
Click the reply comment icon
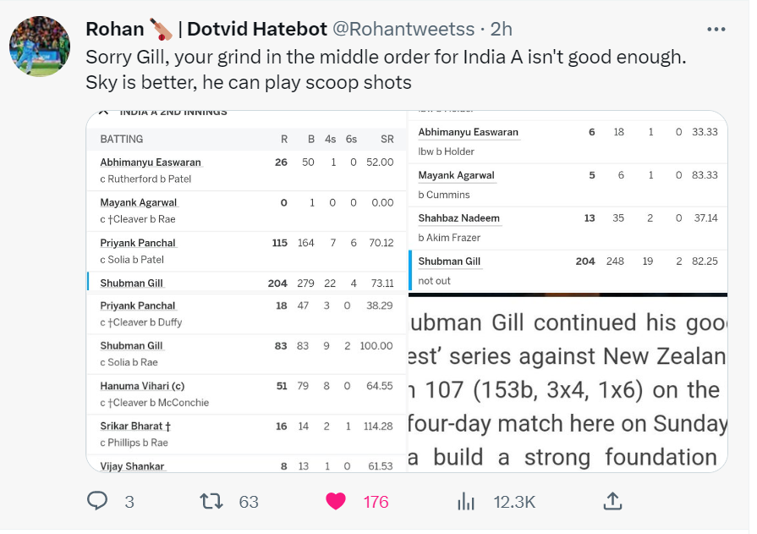tap(99, 501)
